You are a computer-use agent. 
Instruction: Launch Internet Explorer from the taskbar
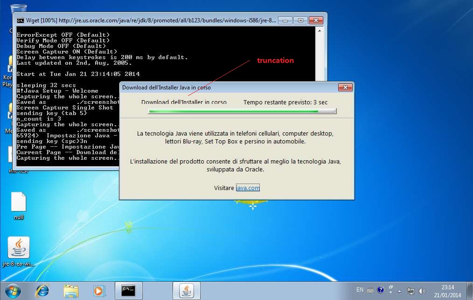click(42, 290)
